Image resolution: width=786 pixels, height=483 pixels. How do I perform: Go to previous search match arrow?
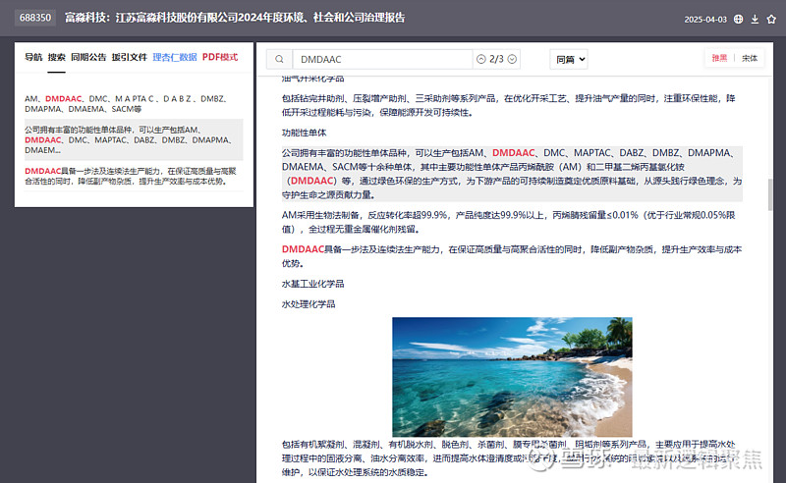[x=480, y=59]
